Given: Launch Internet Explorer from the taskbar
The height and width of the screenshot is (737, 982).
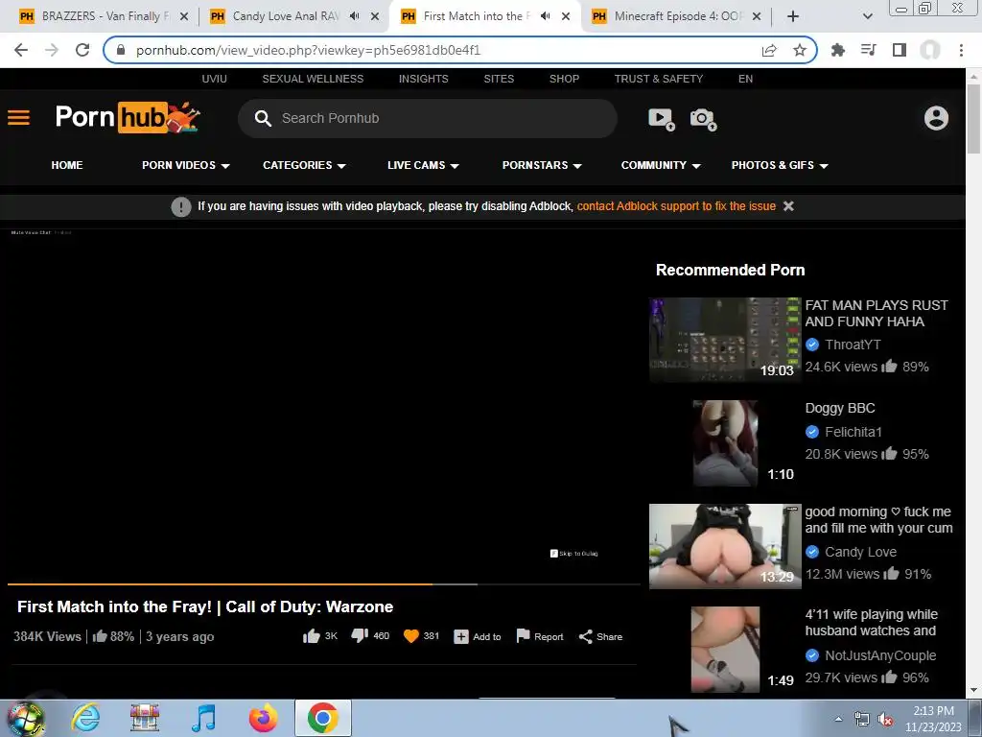Looking at the screenshot, I should click(85, 718).
